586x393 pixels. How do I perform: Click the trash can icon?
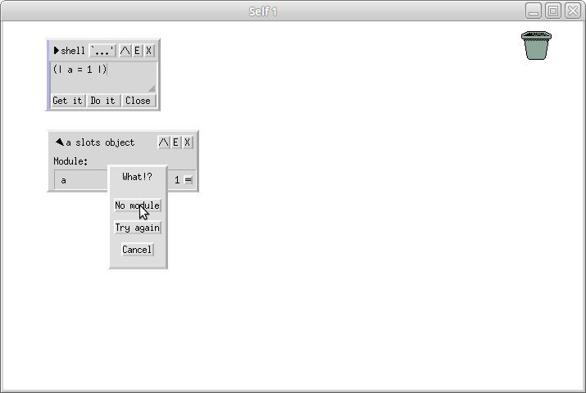point(536,46)
